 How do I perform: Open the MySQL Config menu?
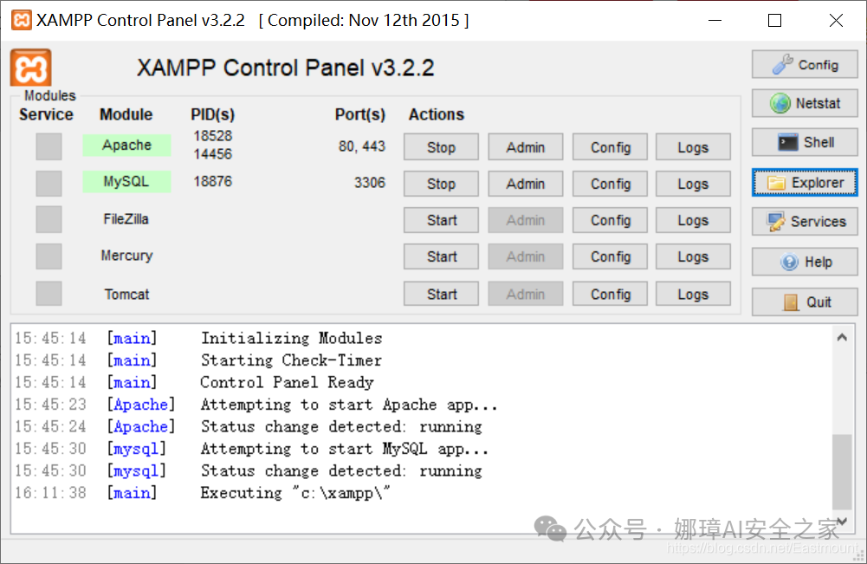tap(610, 184)
